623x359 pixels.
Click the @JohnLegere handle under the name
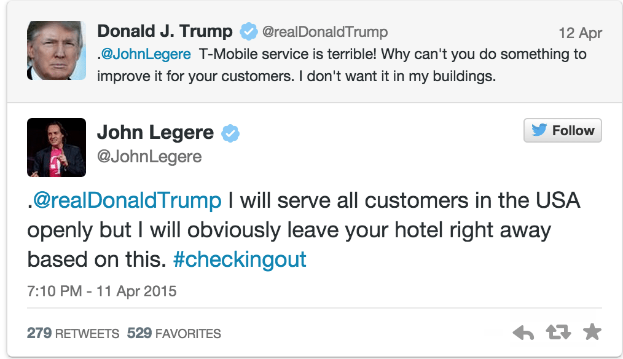[x=149, y=156]
